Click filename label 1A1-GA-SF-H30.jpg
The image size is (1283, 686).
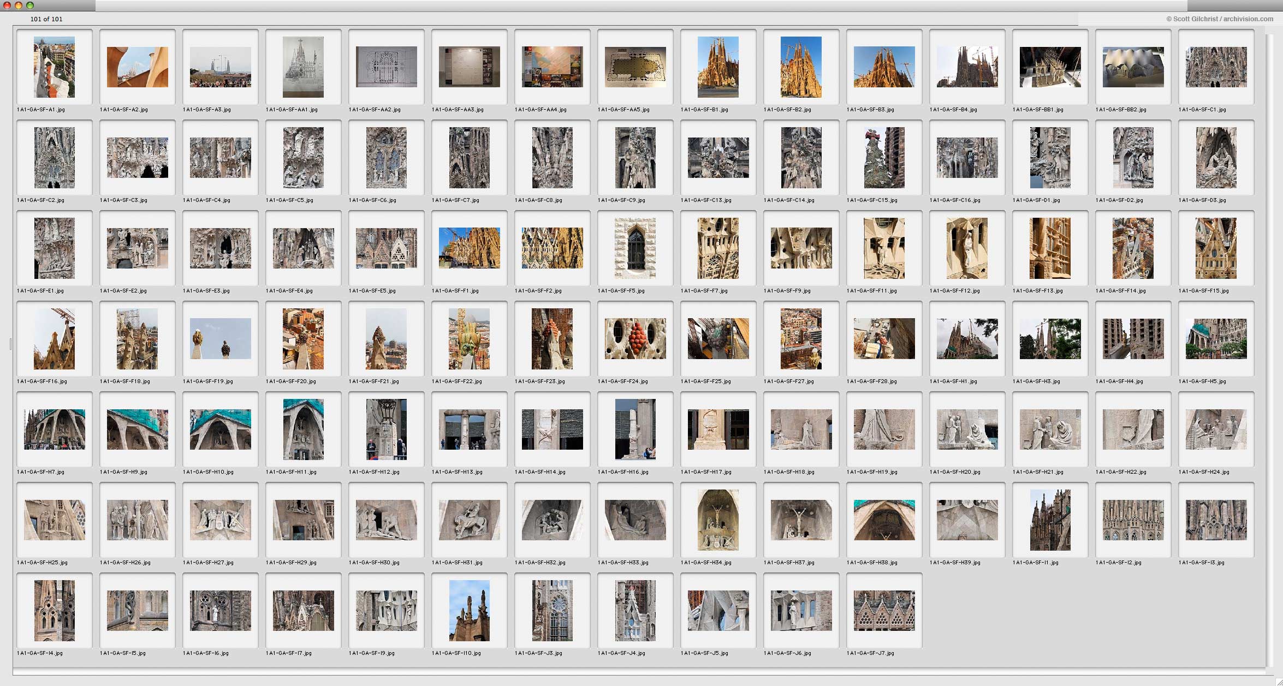374,563
